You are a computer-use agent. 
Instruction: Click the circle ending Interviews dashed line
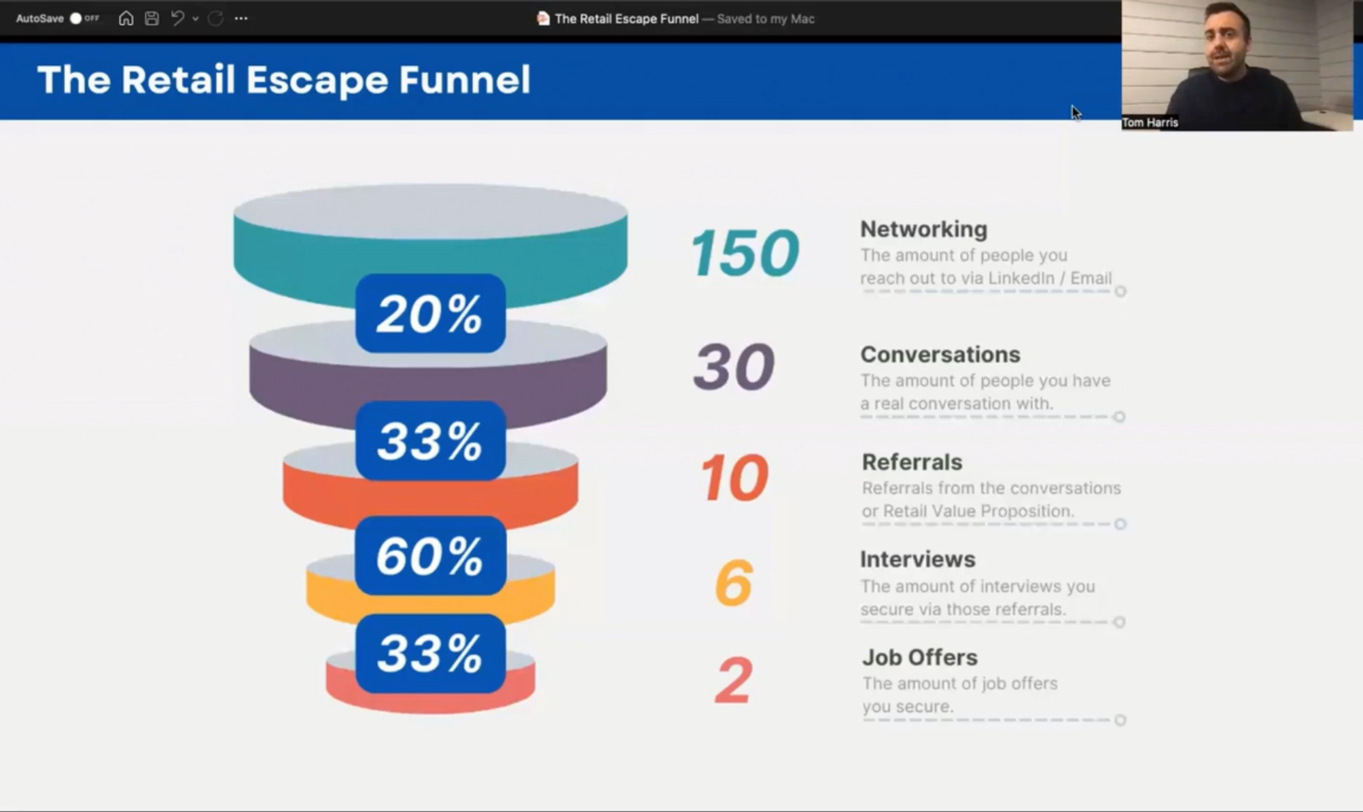pyautogui.click(x=1120, y=622)
